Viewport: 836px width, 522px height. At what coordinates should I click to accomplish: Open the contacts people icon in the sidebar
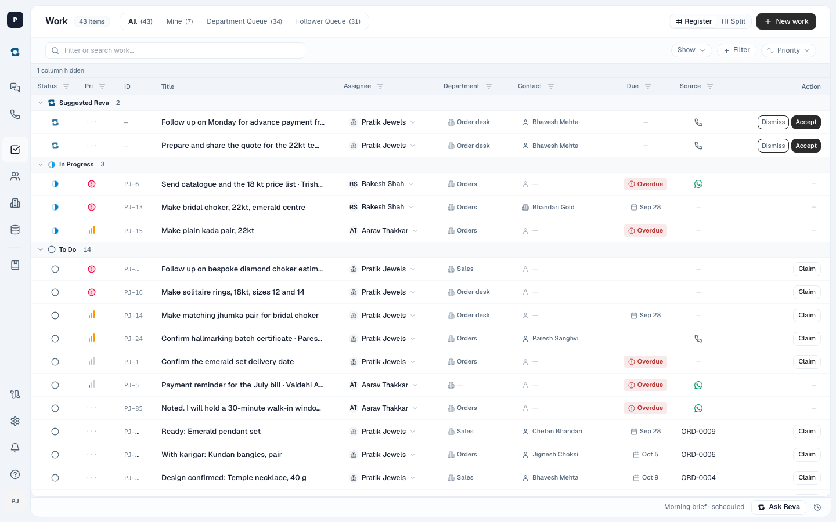(x=15, y=176)
